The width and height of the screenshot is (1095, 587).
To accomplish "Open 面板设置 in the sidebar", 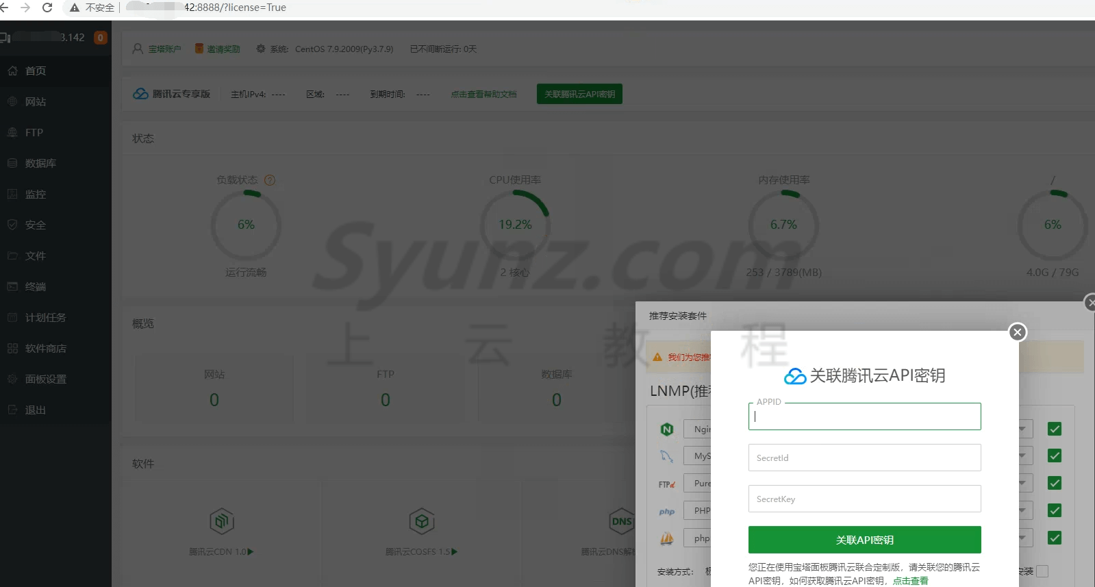I will (x=46, y=379).
